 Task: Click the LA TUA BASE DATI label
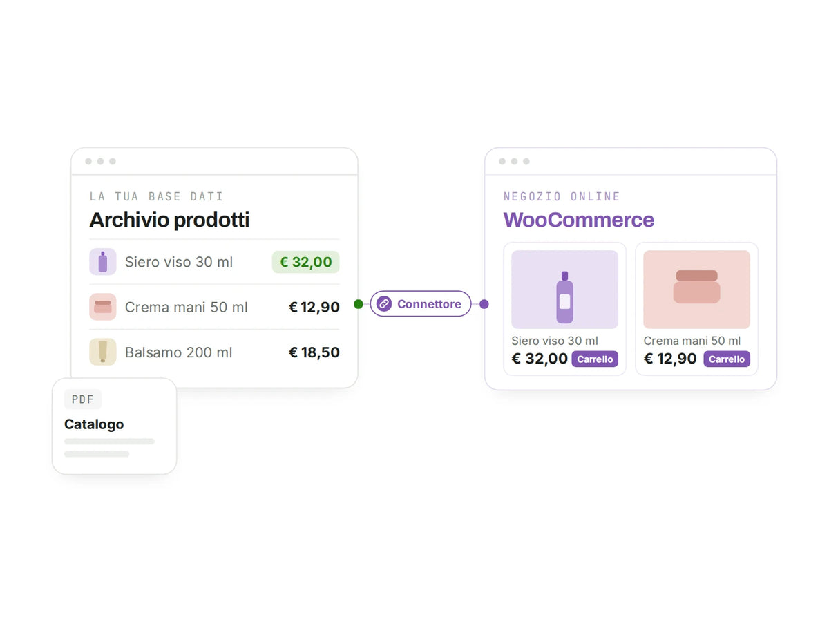pyautogui.click(x=157, y=196)
